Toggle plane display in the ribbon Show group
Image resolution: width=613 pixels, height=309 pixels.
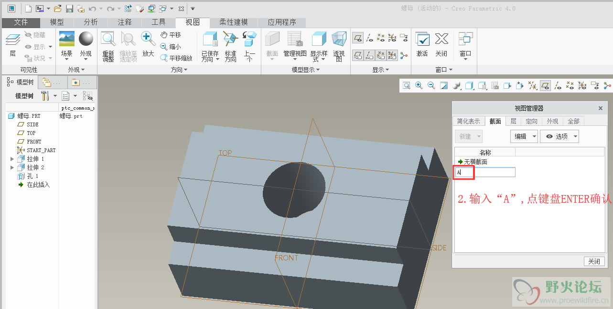(357, 38)
